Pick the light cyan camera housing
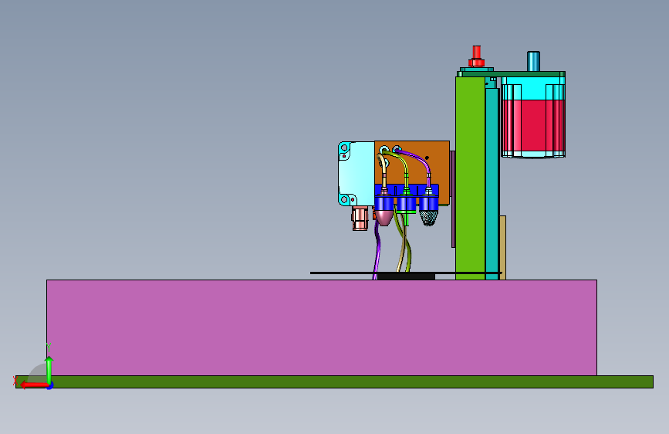The width and height of the screenshot is (669, 434). pyautogui.click(x=356, y=174)
